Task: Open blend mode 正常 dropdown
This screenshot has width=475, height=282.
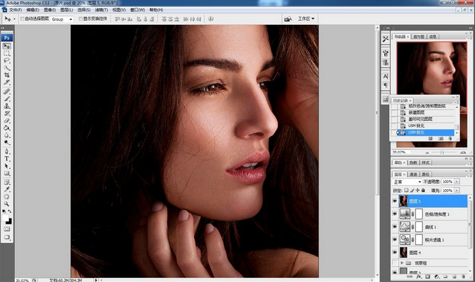Action: click(x=407, y=182)
